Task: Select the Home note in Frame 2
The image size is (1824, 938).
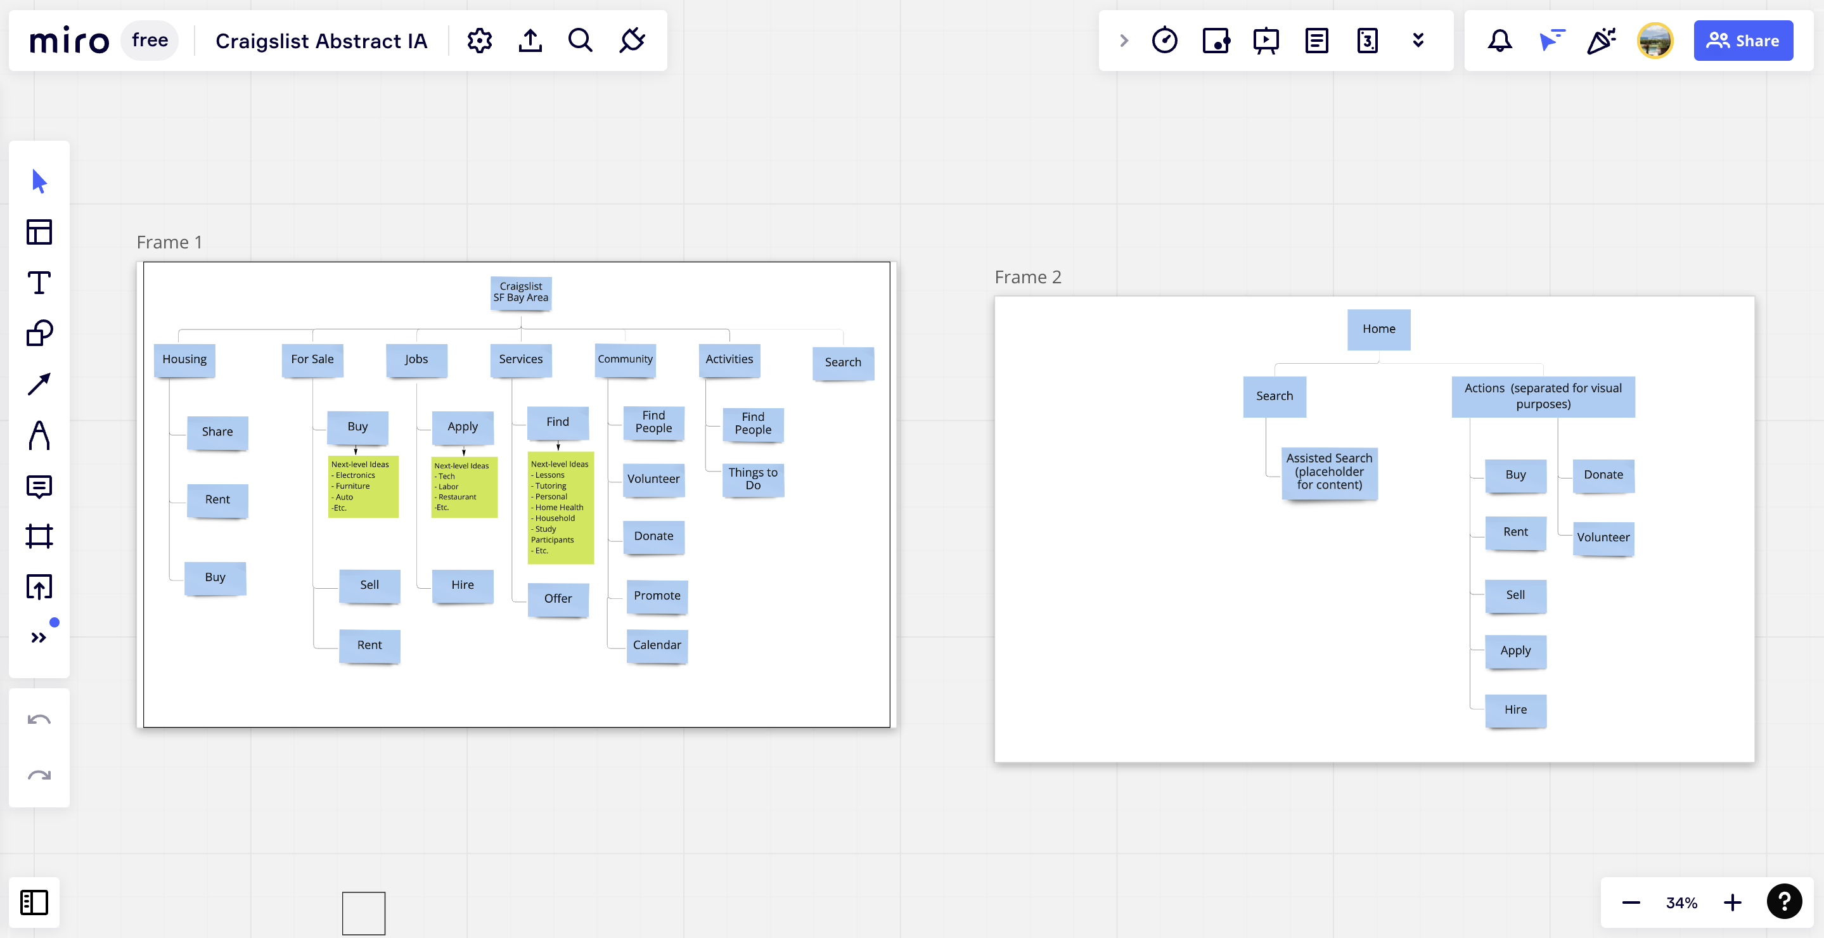Action: (x=1378, y=329)
